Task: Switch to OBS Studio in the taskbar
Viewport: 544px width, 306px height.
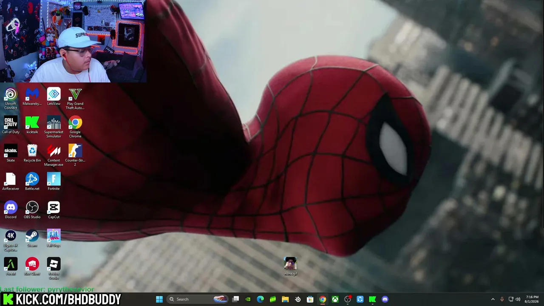Action: tap(348, 299)
